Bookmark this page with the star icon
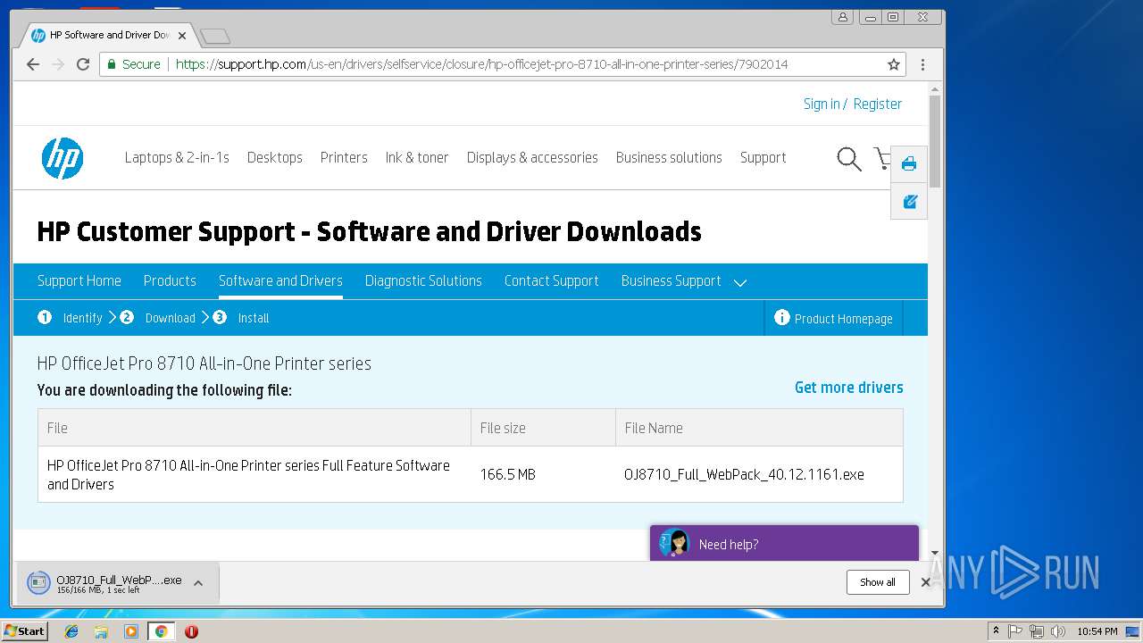 [x=893, y=64]
